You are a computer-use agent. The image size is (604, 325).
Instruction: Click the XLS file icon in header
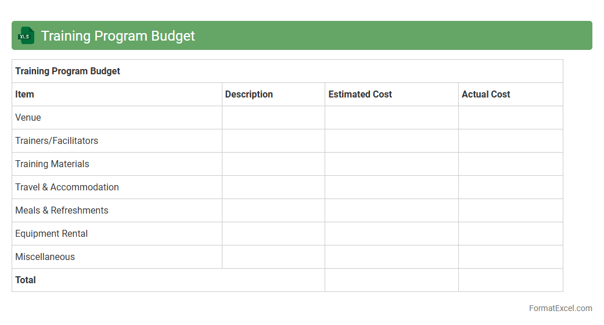click(x=26, y=36)
